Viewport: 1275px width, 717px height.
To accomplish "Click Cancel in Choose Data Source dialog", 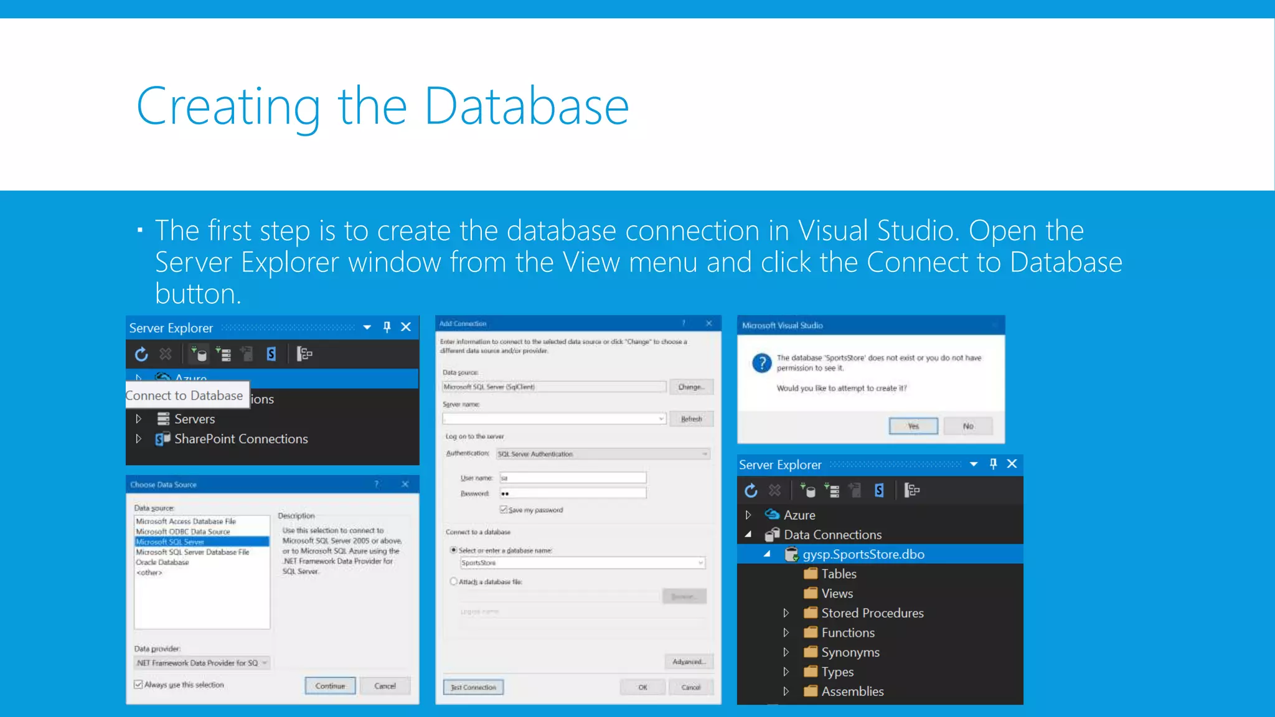I will pyautogui.click(x=385, y=686).
